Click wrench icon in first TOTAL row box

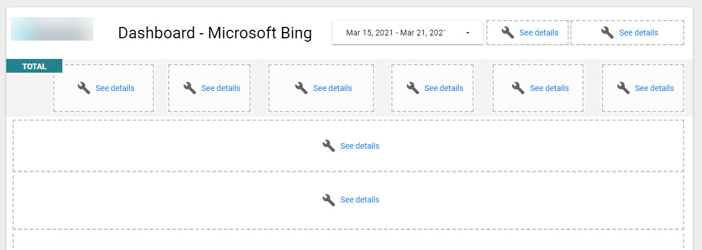pyautogui.click(x=84, y=88)
